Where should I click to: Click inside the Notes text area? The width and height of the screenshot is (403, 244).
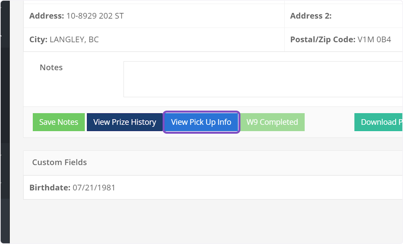tap(262, 79)
